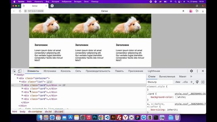
Task: Click the pink gradient extension icon in the toolbar
Action: point(191,11)
